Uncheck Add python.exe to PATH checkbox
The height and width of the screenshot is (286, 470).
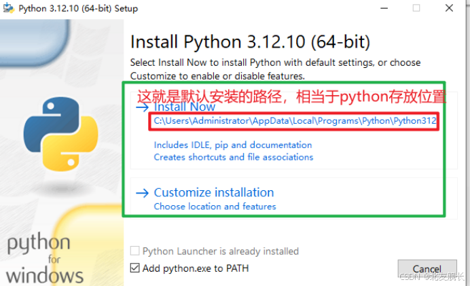tap(135, 268)
